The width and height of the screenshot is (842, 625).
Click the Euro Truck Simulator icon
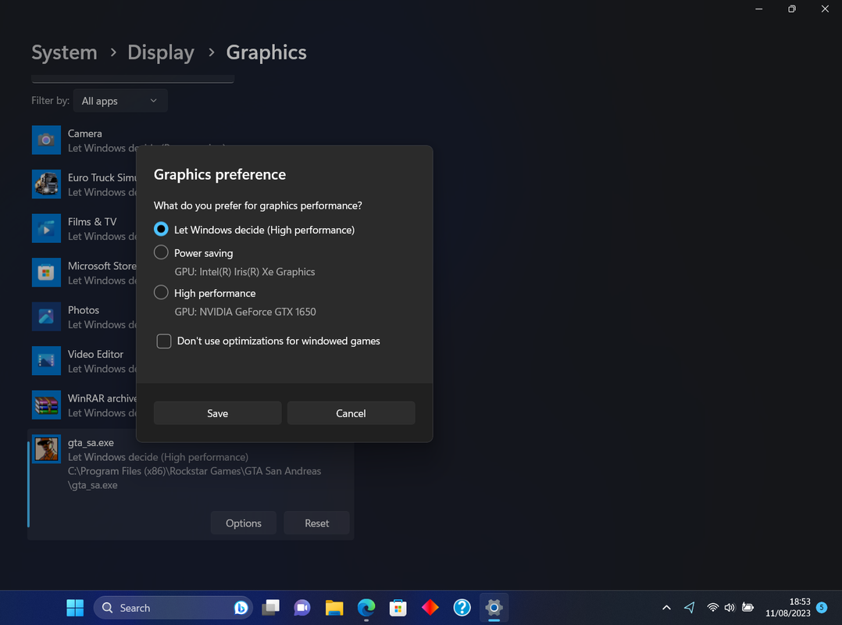[46, 184]
